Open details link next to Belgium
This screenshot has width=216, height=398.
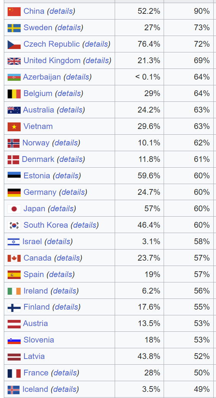point(69,93)
